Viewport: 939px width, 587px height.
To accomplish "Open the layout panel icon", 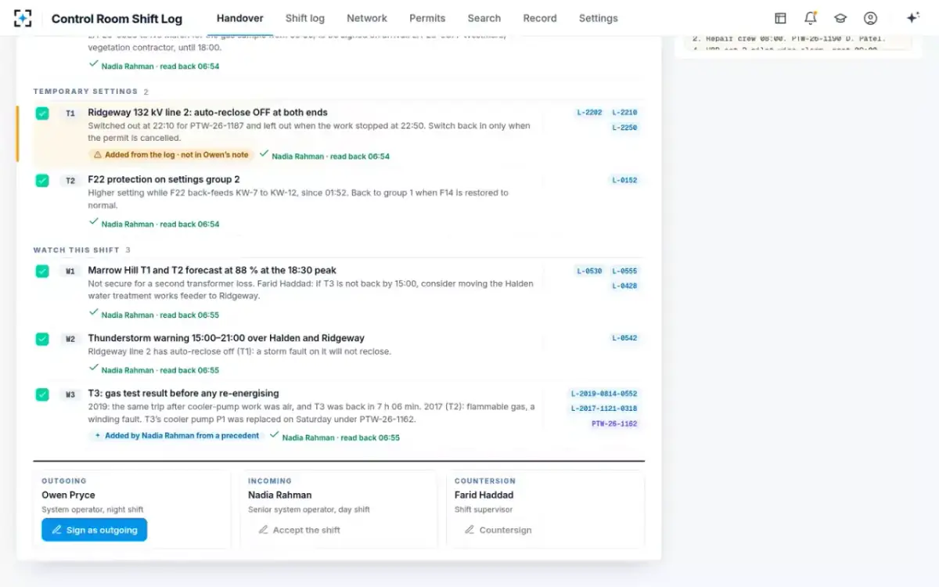I will tap(780, 18).
